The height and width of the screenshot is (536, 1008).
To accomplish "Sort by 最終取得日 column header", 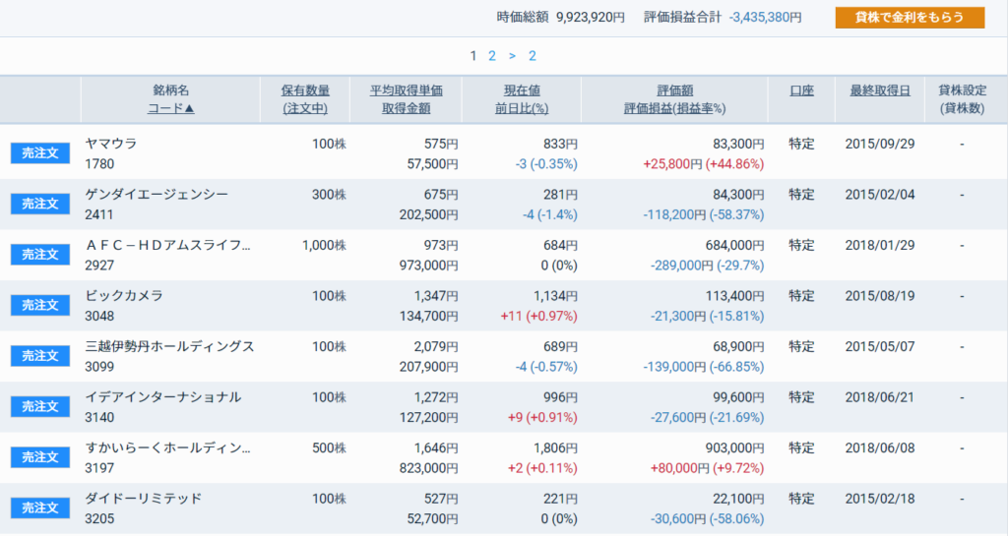I will click(879, 90).
